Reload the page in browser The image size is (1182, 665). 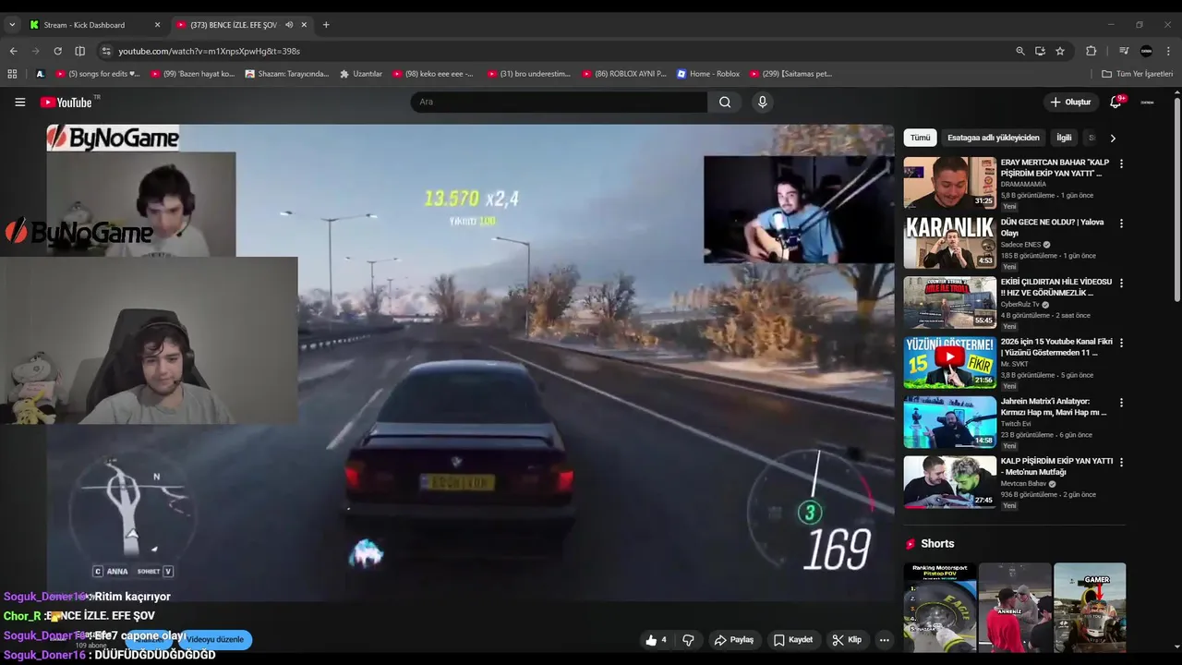click(57, 51)
